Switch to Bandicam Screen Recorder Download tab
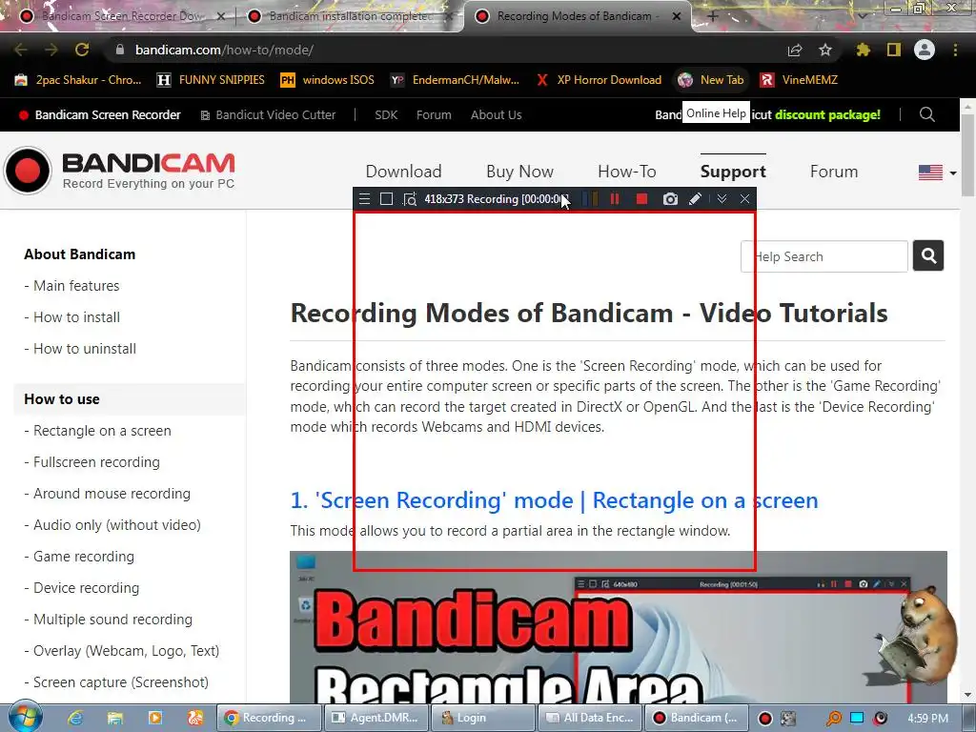976x732 pixels. click(121, 16)
